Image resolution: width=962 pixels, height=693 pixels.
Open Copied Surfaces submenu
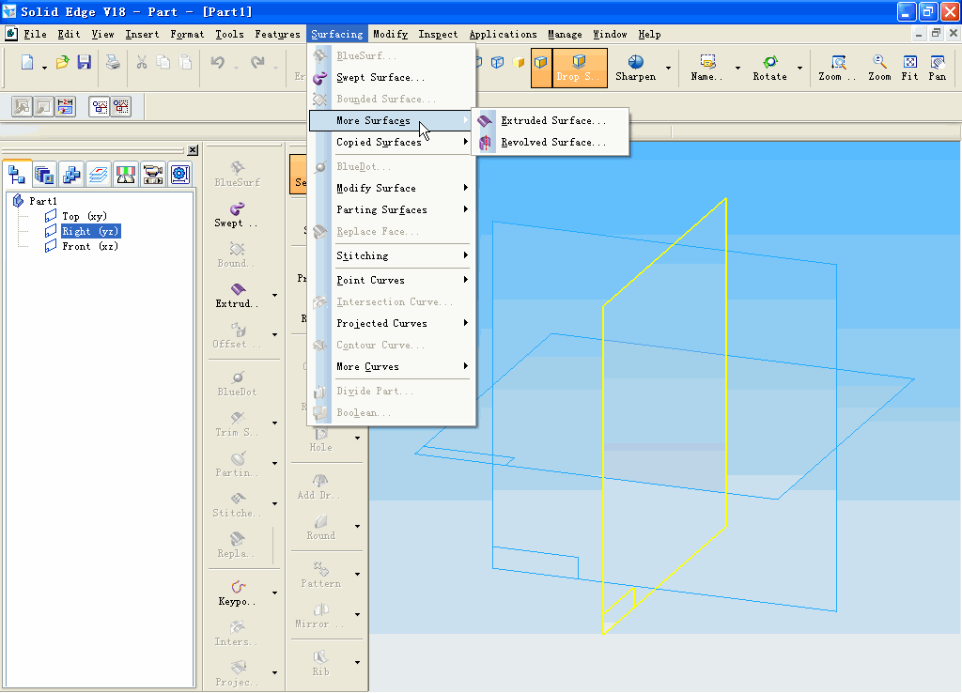click(392, 143)
